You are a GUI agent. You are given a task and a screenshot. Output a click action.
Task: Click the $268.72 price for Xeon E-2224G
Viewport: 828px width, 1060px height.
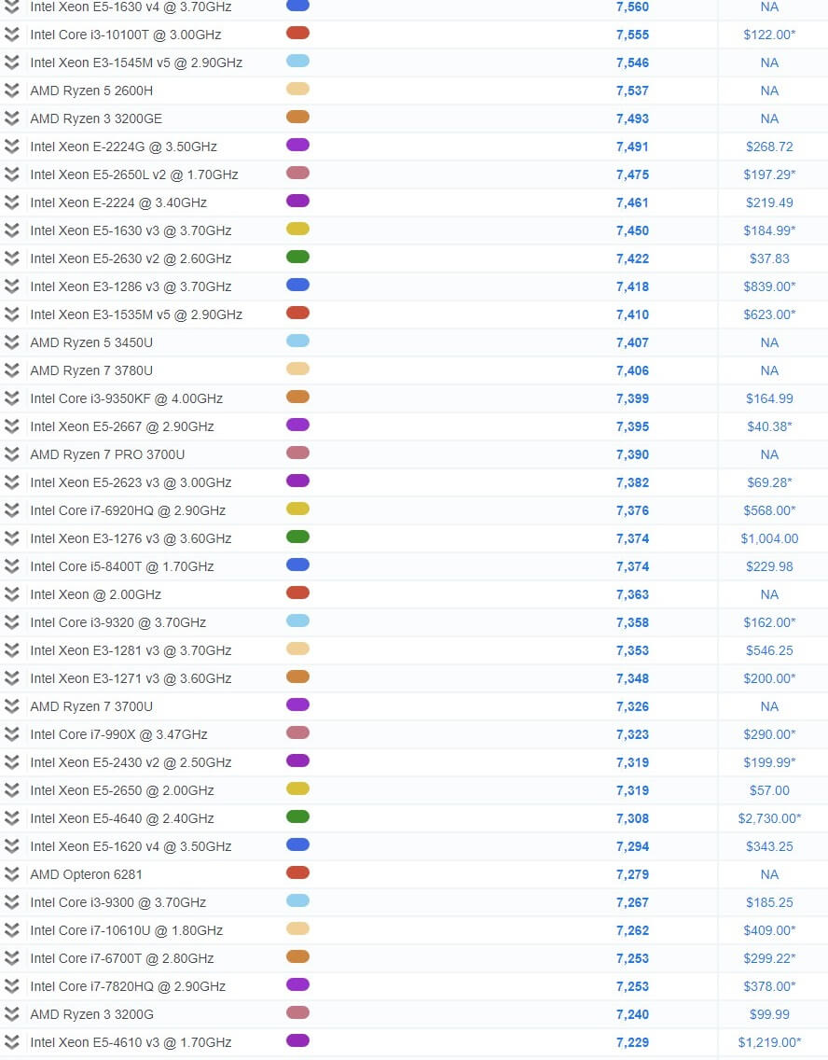pyautogui.click(x=769, y=146)
